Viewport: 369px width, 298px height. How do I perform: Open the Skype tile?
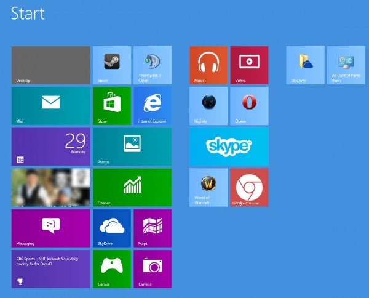click(x=229, y=147)
